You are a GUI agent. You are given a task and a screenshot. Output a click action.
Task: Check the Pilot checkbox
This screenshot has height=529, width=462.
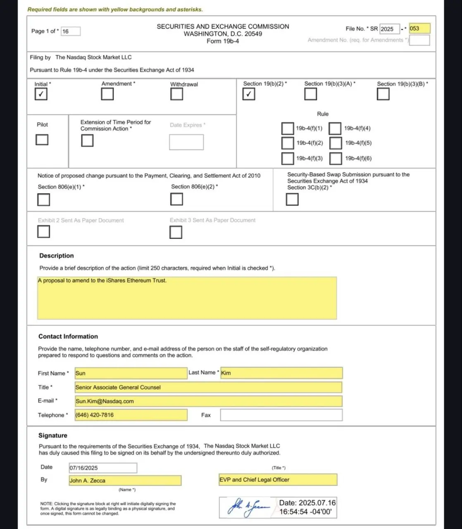tap(42, 140)
